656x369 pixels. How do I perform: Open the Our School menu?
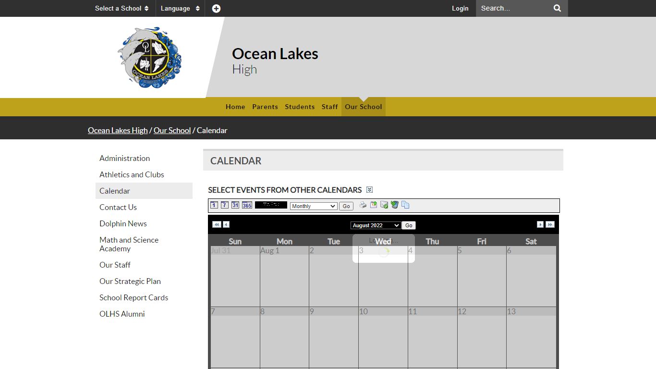364,107
